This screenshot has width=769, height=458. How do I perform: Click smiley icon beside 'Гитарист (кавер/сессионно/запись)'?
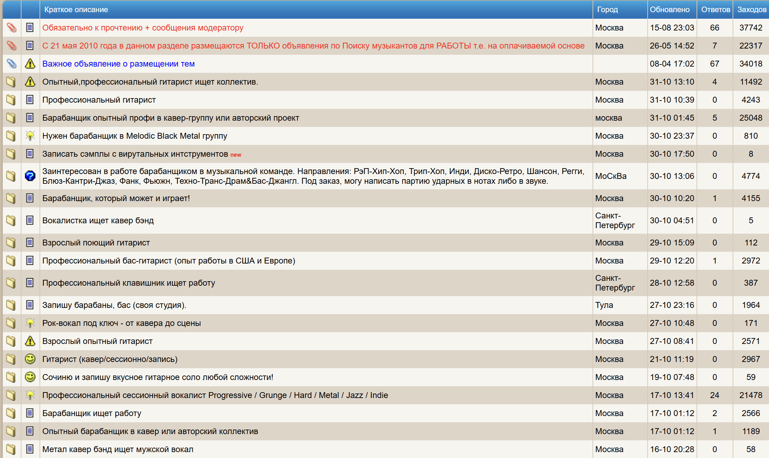pyautogui.click(x=30, y=359)
